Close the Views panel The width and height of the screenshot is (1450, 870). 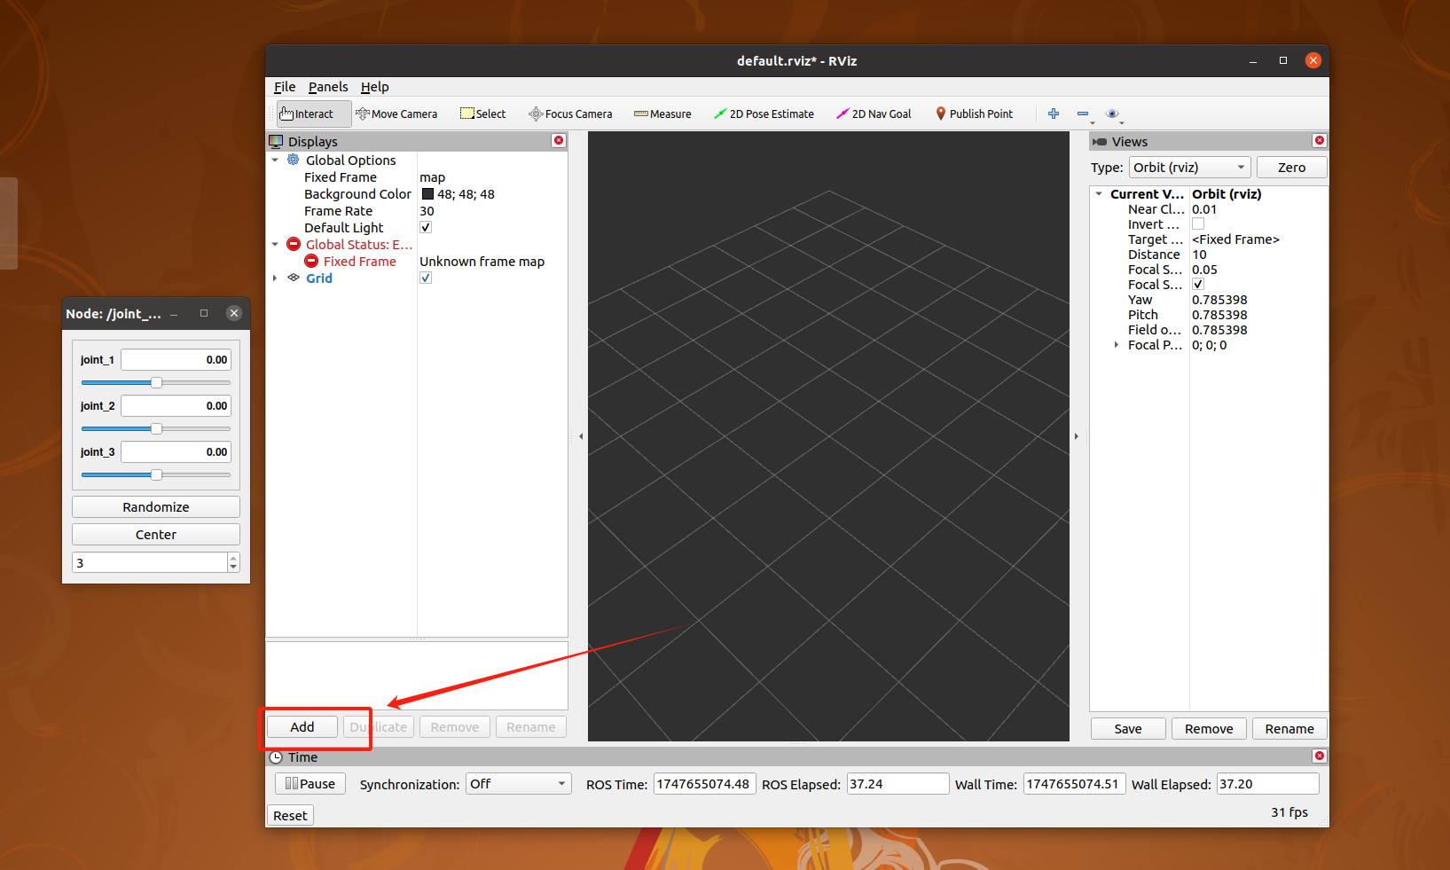coord(1320,140)
